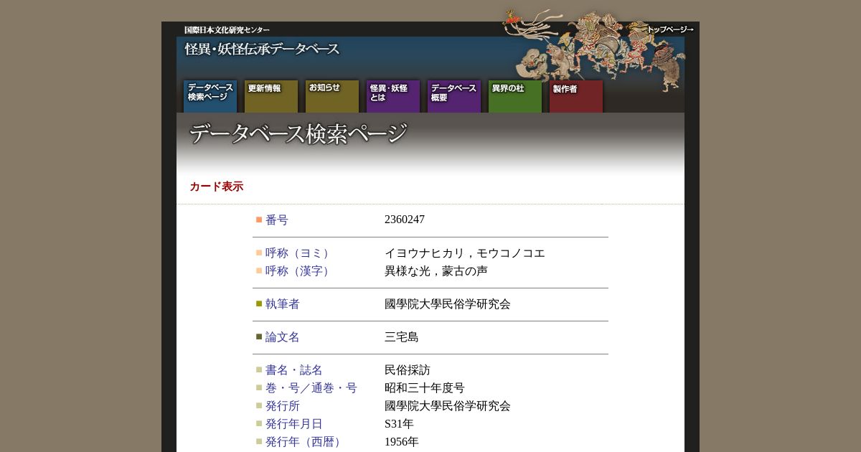
Task: Click the データベース検索ページ page heading
Action: coord(298,134)
